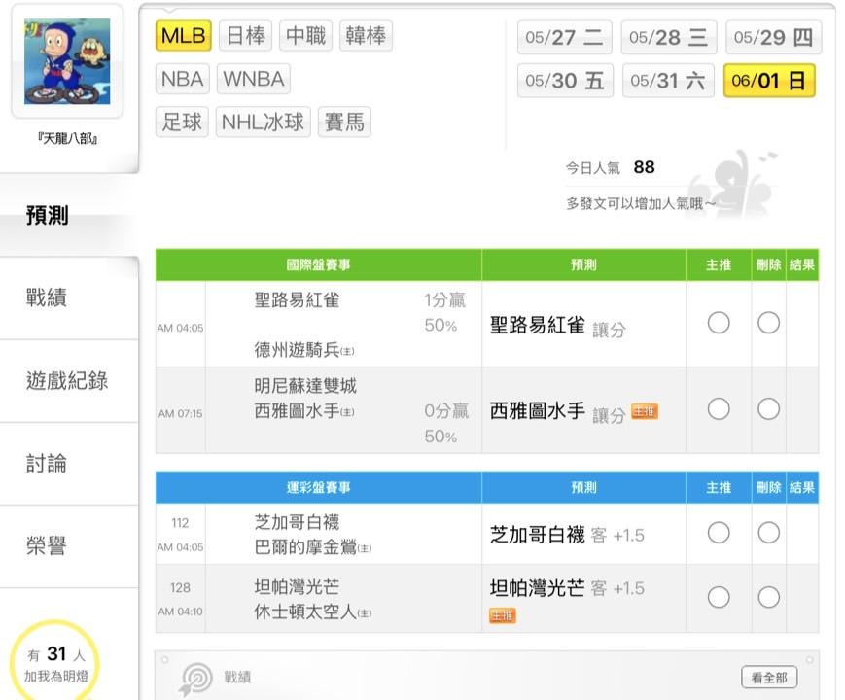Click 明尼蘇達雙城 team name
845x700 pixels.
[x=305, y=386]
